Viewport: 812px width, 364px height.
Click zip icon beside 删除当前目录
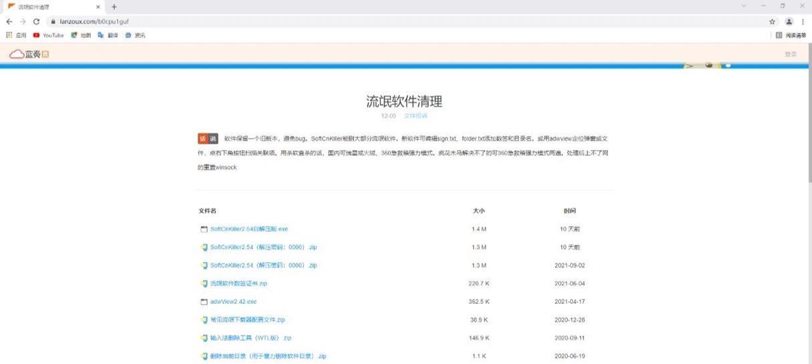[204, 356]
